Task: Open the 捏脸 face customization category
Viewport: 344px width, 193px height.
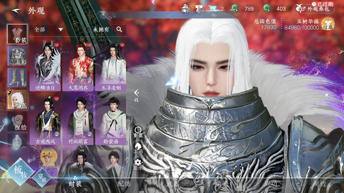Action: pos(17,121)
